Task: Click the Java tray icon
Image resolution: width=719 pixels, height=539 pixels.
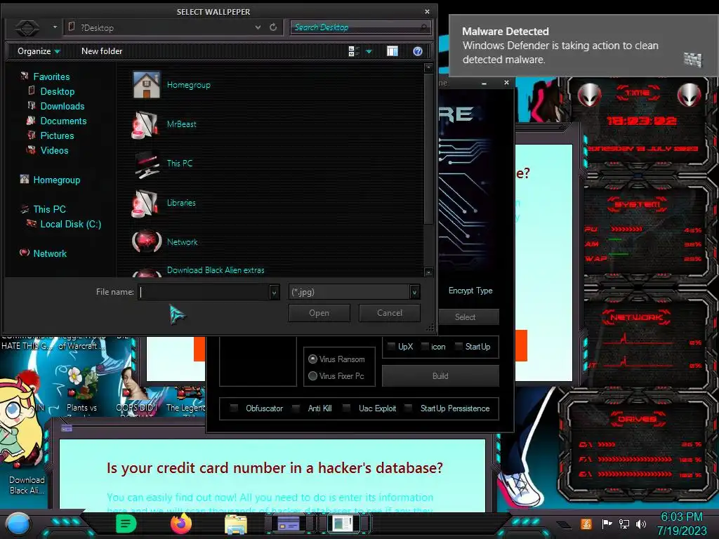Action: (x=586, y=524)
